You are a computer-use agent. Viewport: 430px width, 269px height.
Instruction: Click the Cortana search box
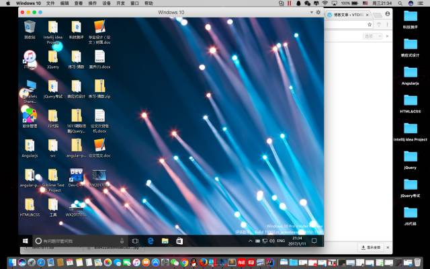(80, 241)
